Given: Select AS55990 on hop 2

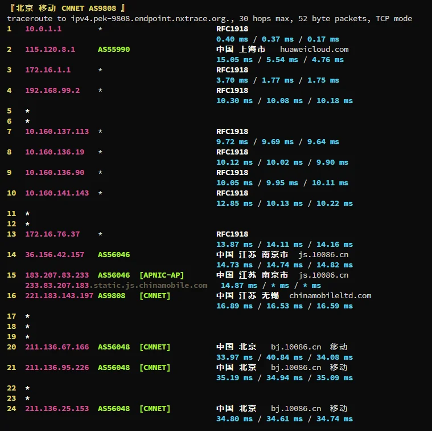Looking at the screenshot, I should pos(114,50).
